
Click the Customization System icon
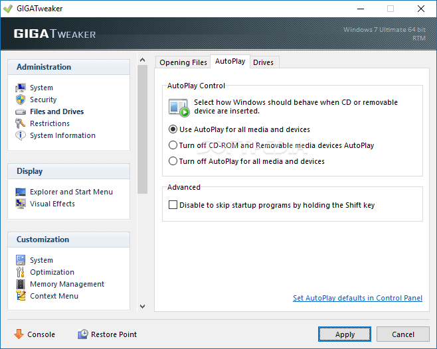[x=21, y=260]
